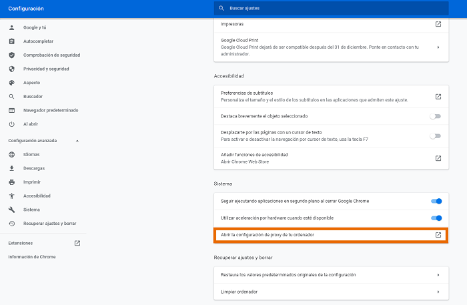Click the globe icon for Idiomas
This screenshot has width=467, height=305.
pos(11,154)
